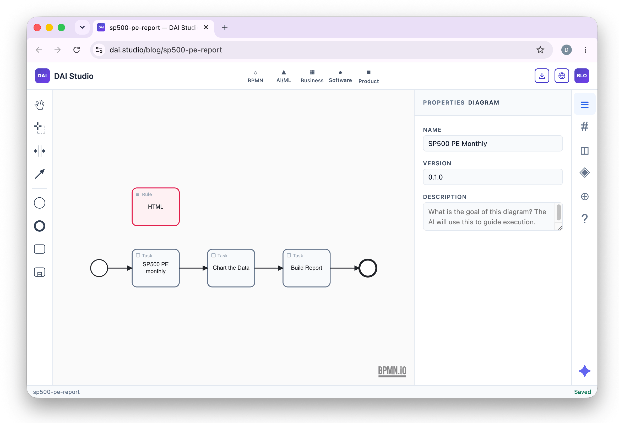Select the Build Report task
This screenshot has height=423, width=619.
click(306, 268)
